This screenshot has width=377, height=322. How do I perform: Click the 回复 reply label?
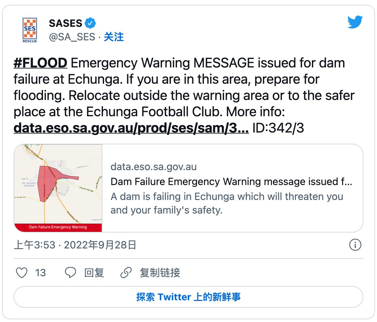coord(94,273)
